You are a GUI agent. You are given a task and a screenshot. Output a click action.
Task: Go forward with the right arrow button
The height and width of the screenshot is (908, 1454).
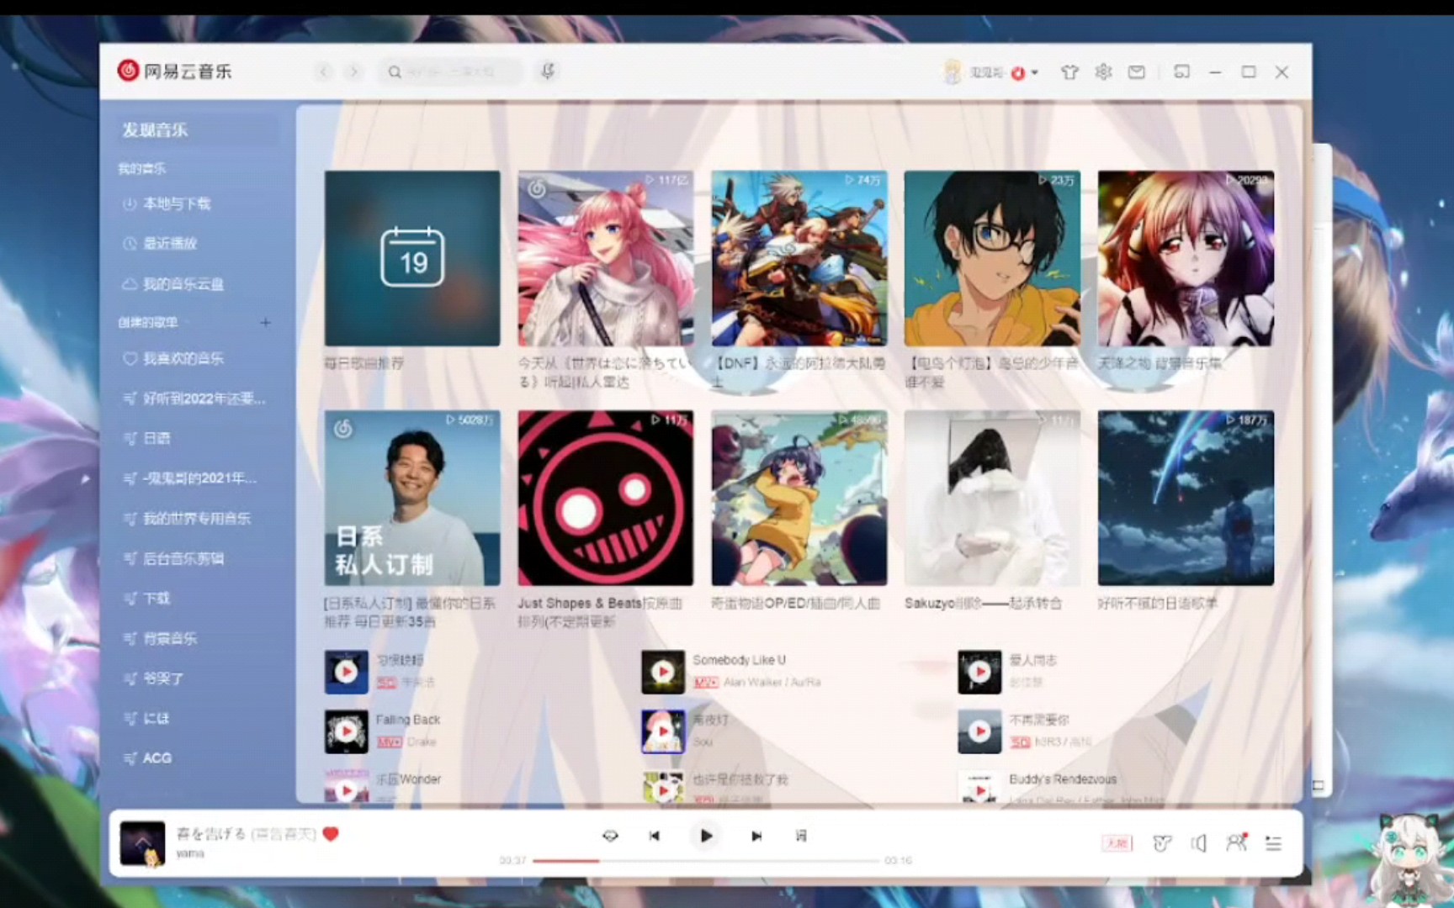(x=354, y=71)
